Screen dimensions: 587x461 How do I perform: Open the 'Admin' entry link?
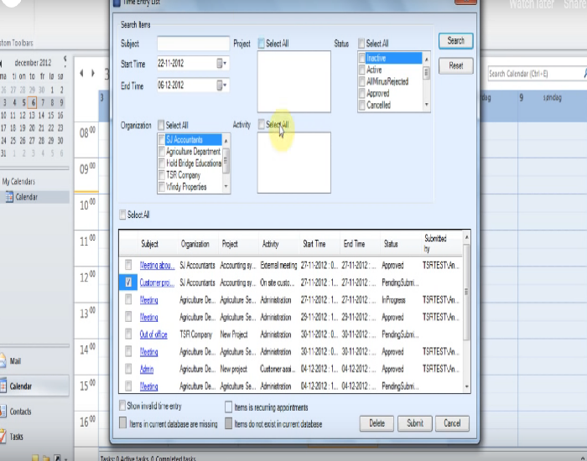click(147, 370)
